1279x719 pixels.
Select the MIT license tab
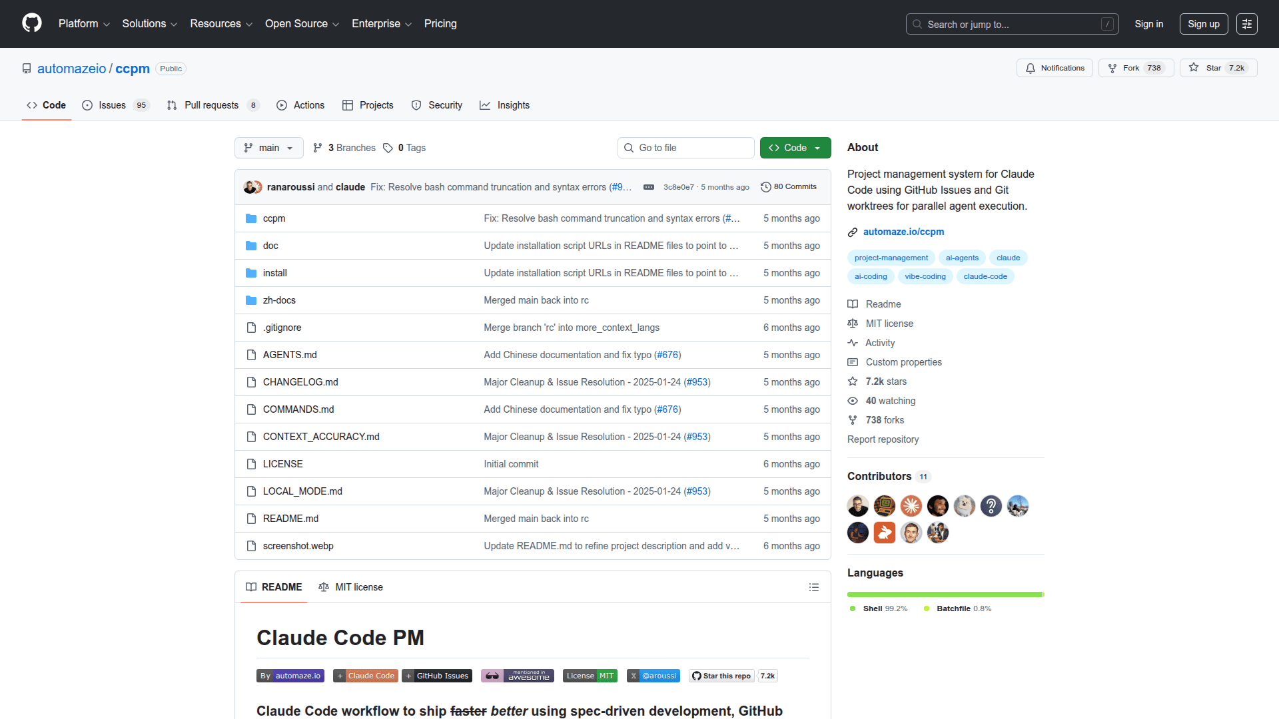pyautogui.click(x=350, y=587)
